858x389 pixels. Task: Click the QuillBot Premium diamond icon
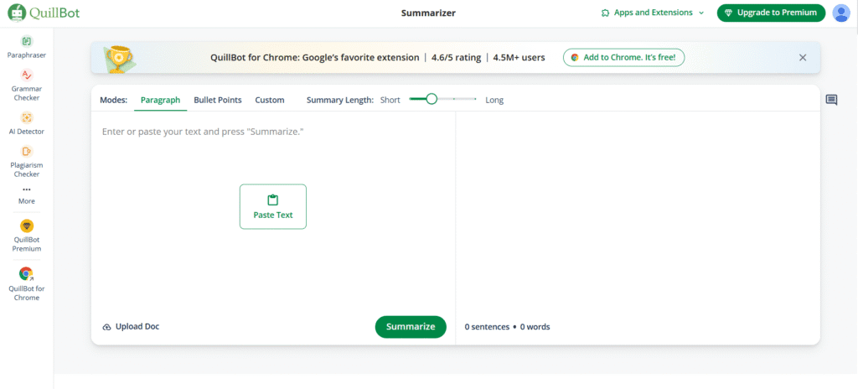27,226
